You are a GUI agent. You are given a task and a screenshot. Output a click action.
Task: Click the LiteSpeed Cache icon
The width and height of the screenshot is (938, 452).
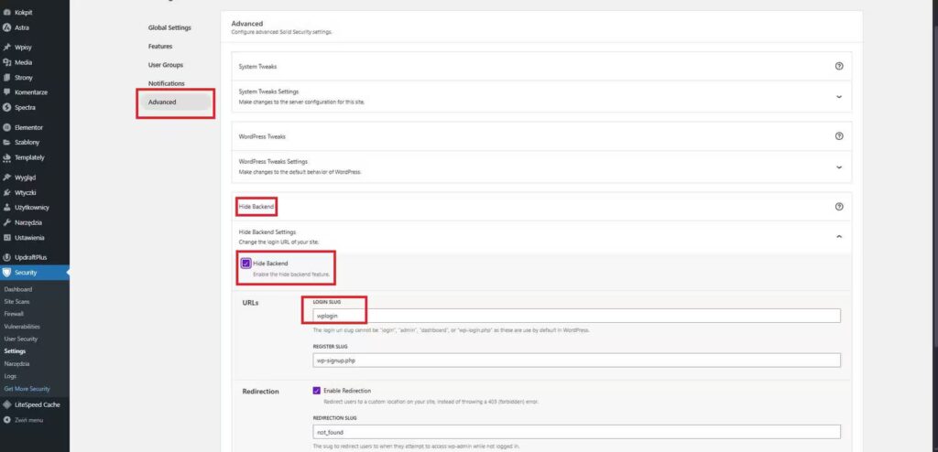[x=7, y=404]
